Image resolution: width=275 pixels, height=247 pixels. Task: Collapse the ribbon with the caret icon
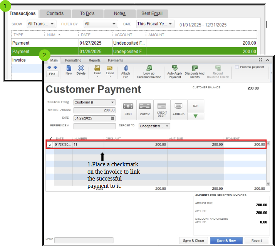[x=267, y=60]
